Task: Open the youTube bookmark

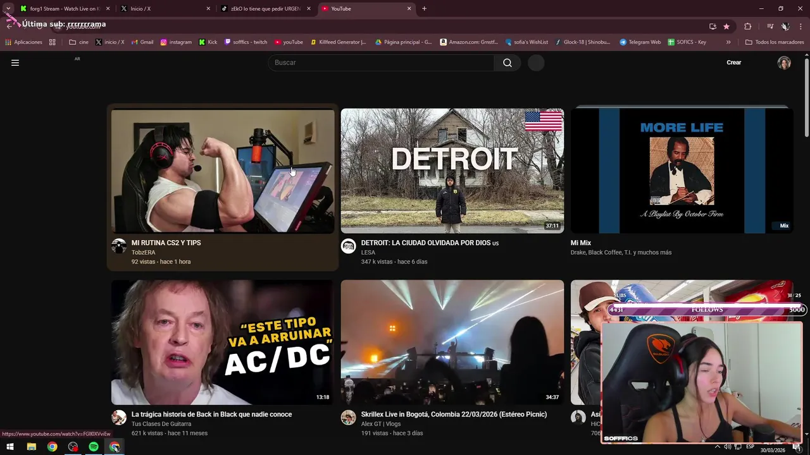Action: click(289, 42)
